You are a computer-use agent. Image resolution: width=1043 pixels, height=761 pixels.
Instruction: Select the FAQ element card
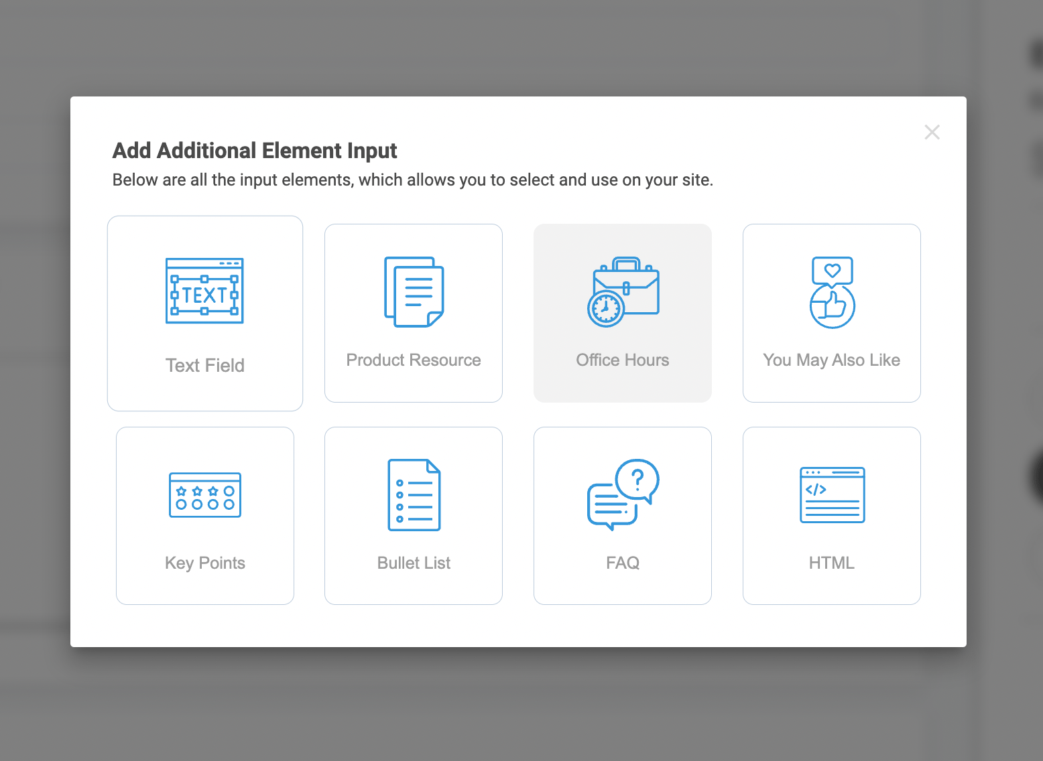click(623, 516)
